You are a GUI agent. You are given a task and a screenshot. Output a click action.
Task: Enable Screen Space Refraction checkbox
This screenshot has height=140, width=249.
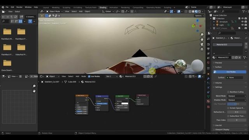click(228, 108)
